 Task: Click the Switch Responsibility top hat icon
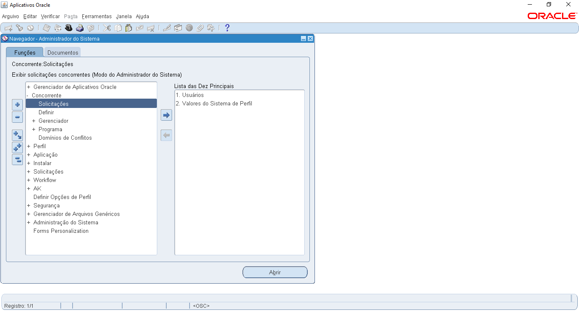pos(69,28)
